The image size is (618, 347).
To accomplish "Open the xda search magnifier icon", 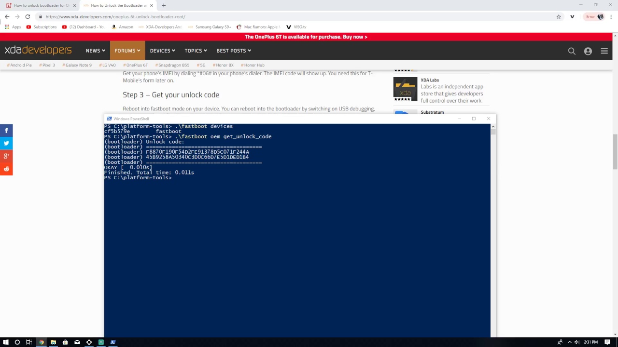I will pos(572,51).
